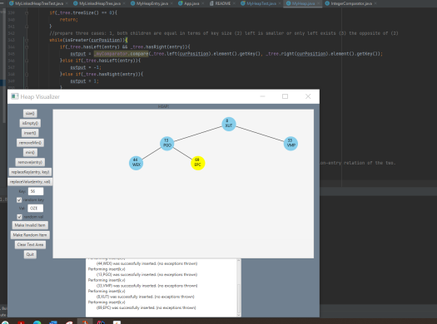Click the Make Invalid Item button
The image size is (437, 324).
[30, 225]
